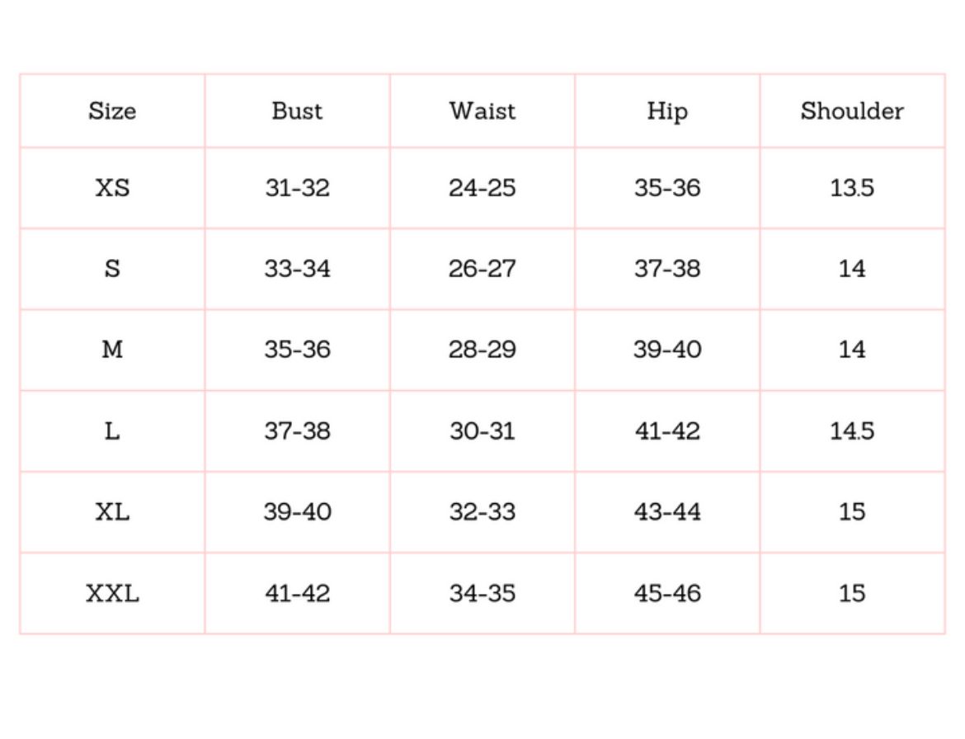
Task: Select the XS size row label
Action: point(112,188)
